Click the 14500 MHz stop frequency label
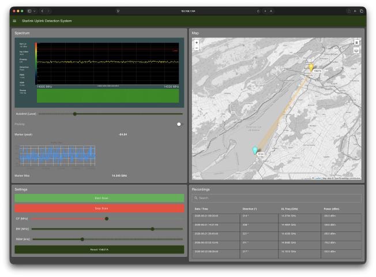The height and width of the screenshot is (277, 376). pos(171,87)
